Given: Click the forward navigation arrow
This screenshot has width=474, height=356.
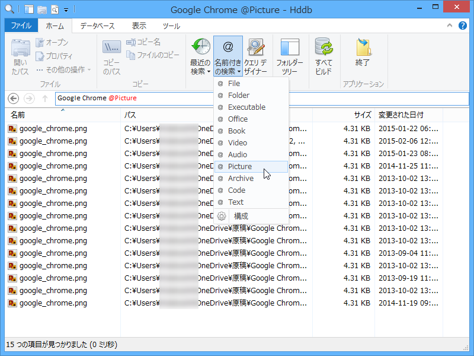Looking at the screenshot, I should [29, 98].
